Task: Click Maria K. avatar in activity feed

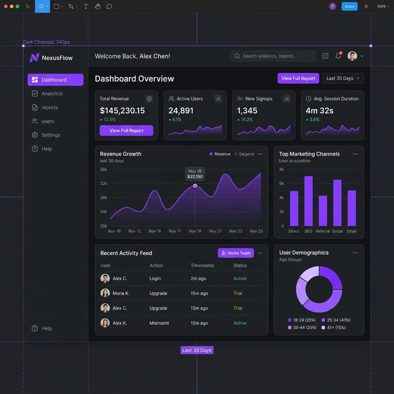Action: click(105, 293)
